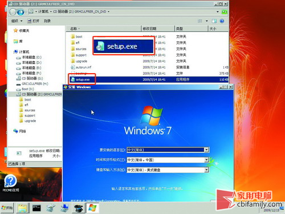Select GRC1CULFRER (H:) drive in tree
Screen dimensions: 285x214
coord(32,84)
